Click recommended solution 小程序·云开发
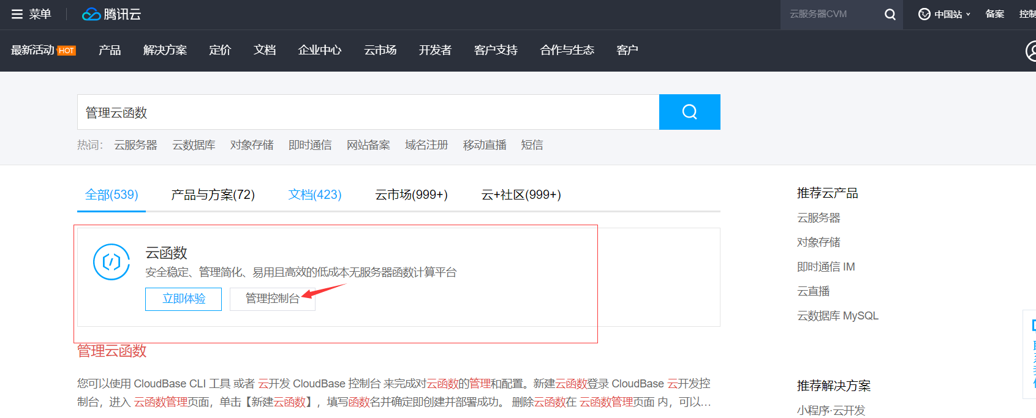 tap(831, 411)
